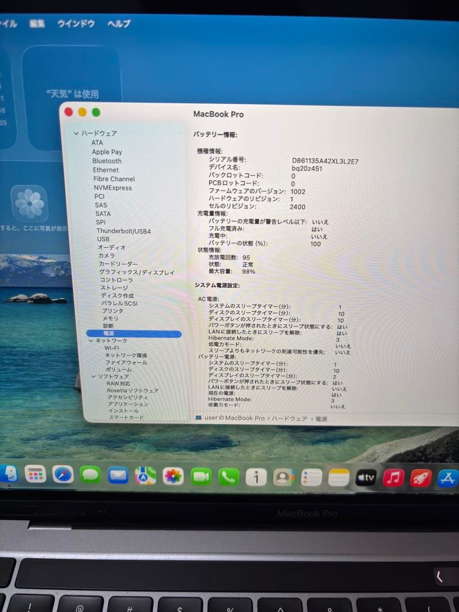Launch Apple TV from the Dock
Image resolution: width=459 pixels, height=612 pixels.
(366, 478)
